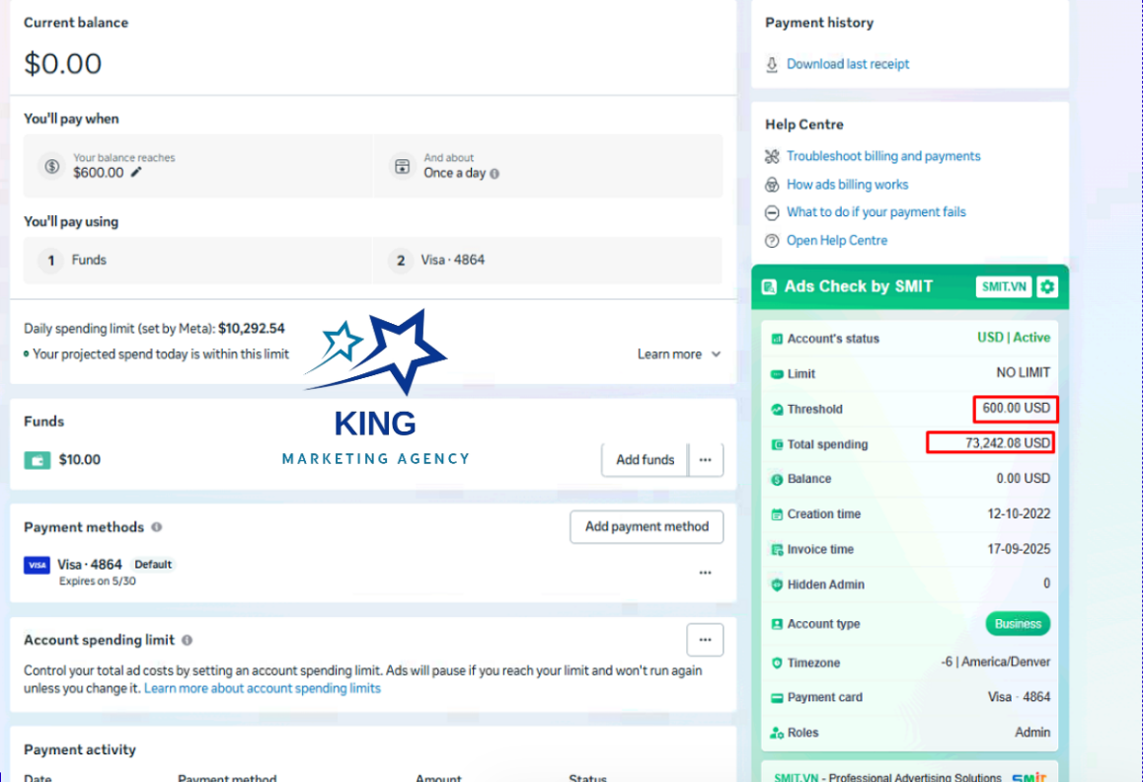Screen dimensions: 1143x782
Task: Click the green wallet icon in Funds
Action: [x=38, y=460]
